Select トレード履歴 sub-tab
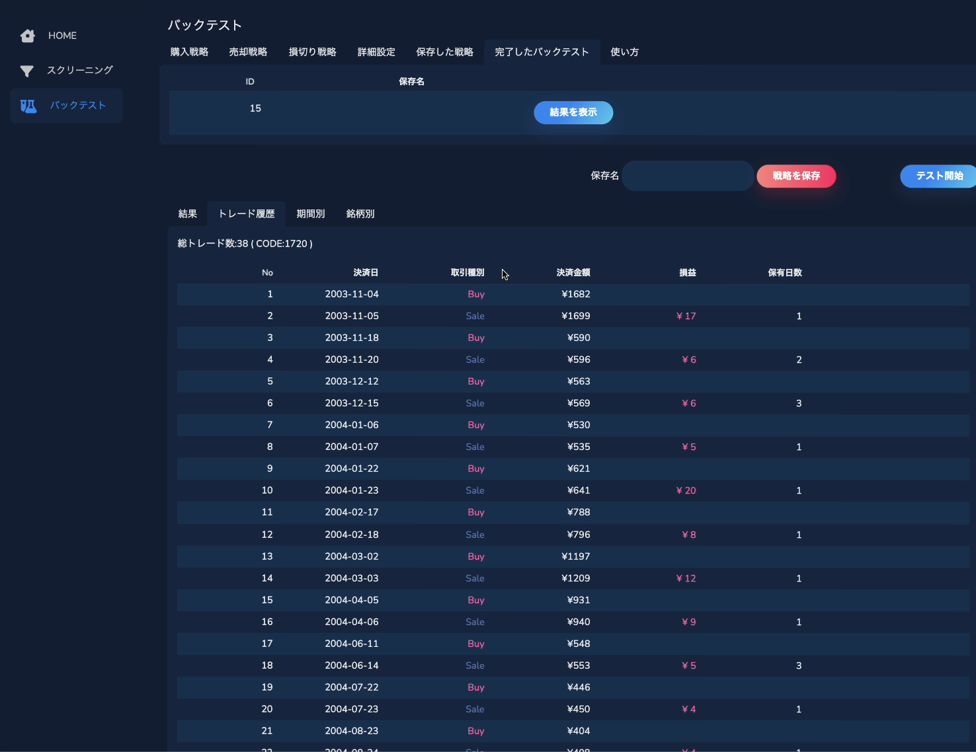This screenshot has height=752, width=976. point(246,214)
